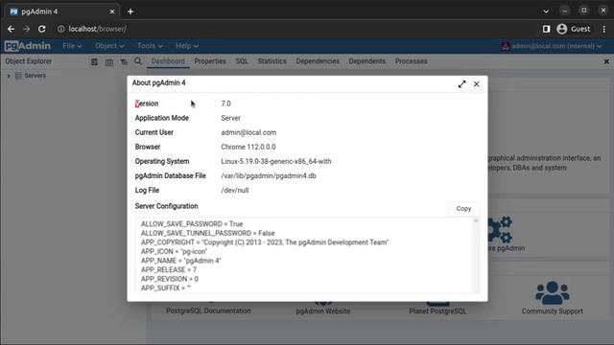This screenshot has width=614, height=345.
Task: Open the admin@local.com user dropdown
Action: pyautogui.click(x=552, y=46)
